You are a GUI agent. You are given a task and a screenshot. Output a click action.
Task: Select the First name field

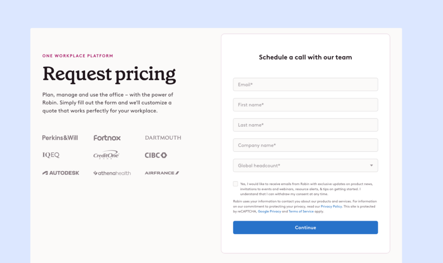click(305, 105)
